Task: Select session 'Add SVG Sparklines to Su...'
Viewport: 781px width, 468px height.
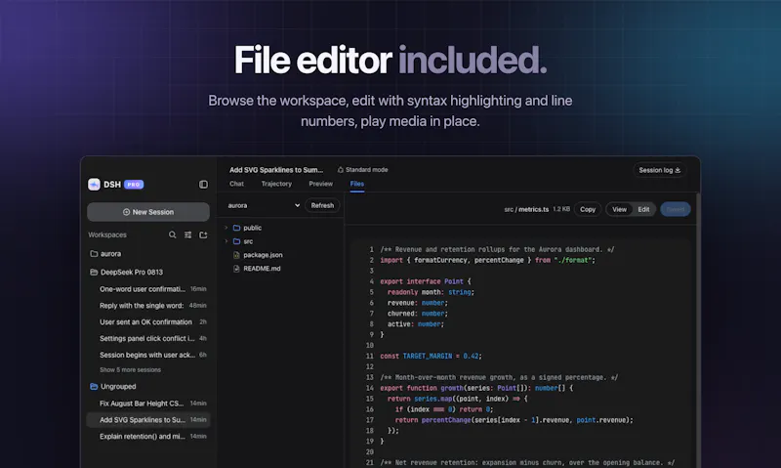Action: [148, 420]
